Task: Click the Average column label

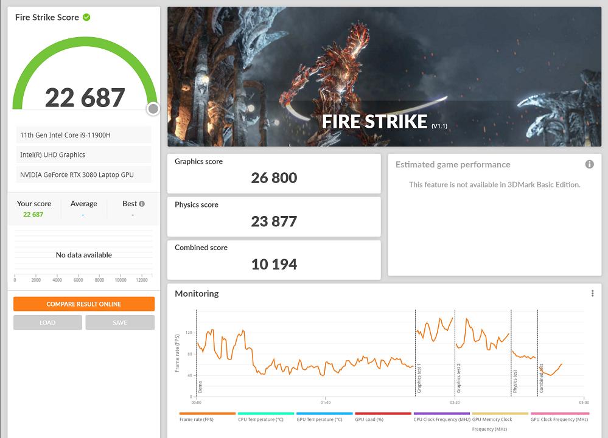Action: [x=84, y=204]
